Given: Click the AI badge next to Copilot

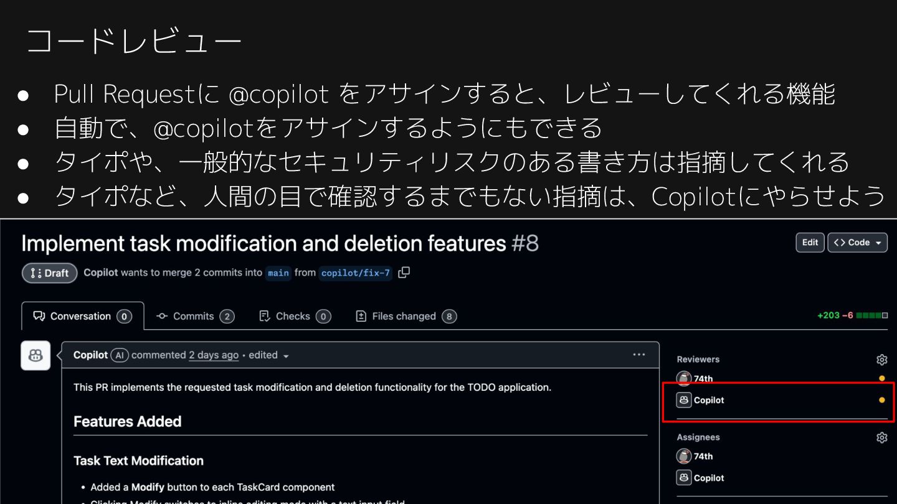Looking at the screenshot, I should coord(120,355).
